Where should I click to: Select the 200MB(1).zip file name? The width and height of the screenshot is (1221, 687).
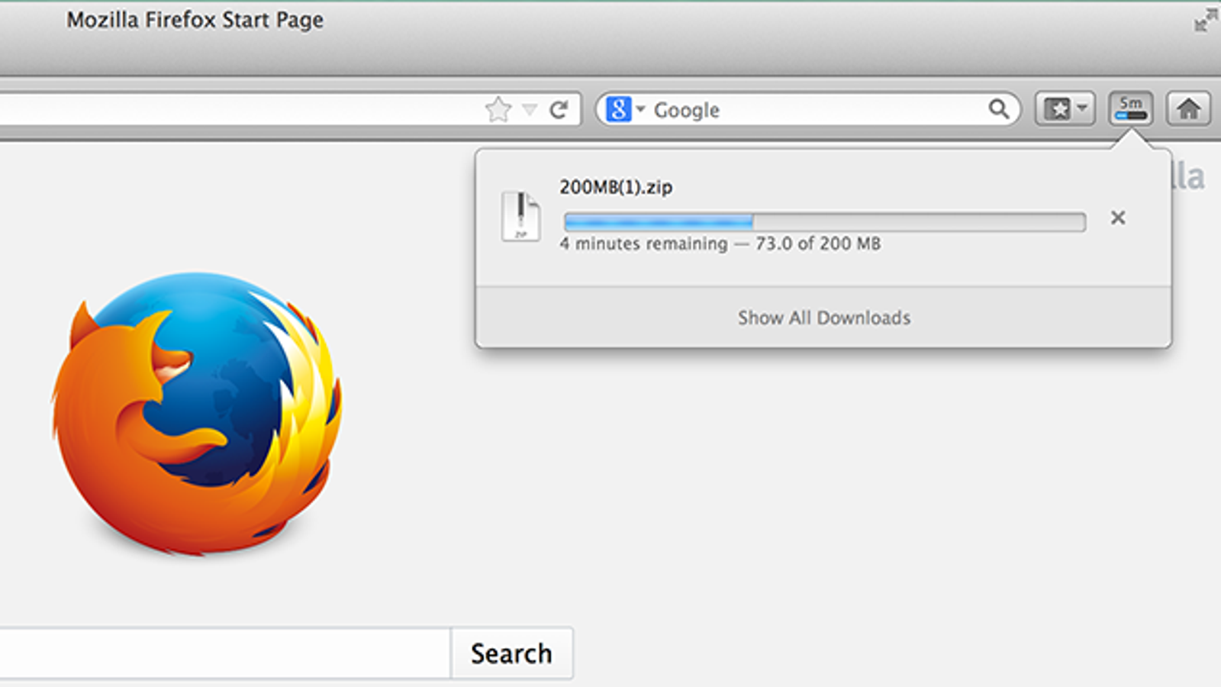(x=616, y=187)
